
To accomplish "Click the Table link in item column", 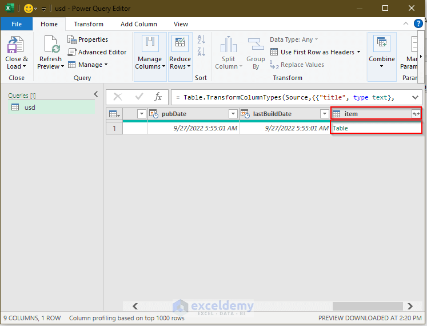I will pos(340,128).
